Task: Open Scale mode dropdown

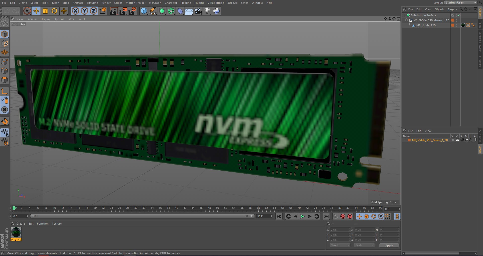Action: (364, 245)
